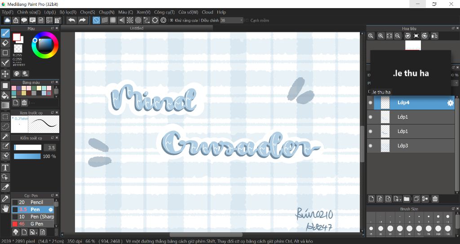Viewport: 460px width, 244px height.
Task: Click the Undo arrow in the toolbar
Action: click(71, 20)
